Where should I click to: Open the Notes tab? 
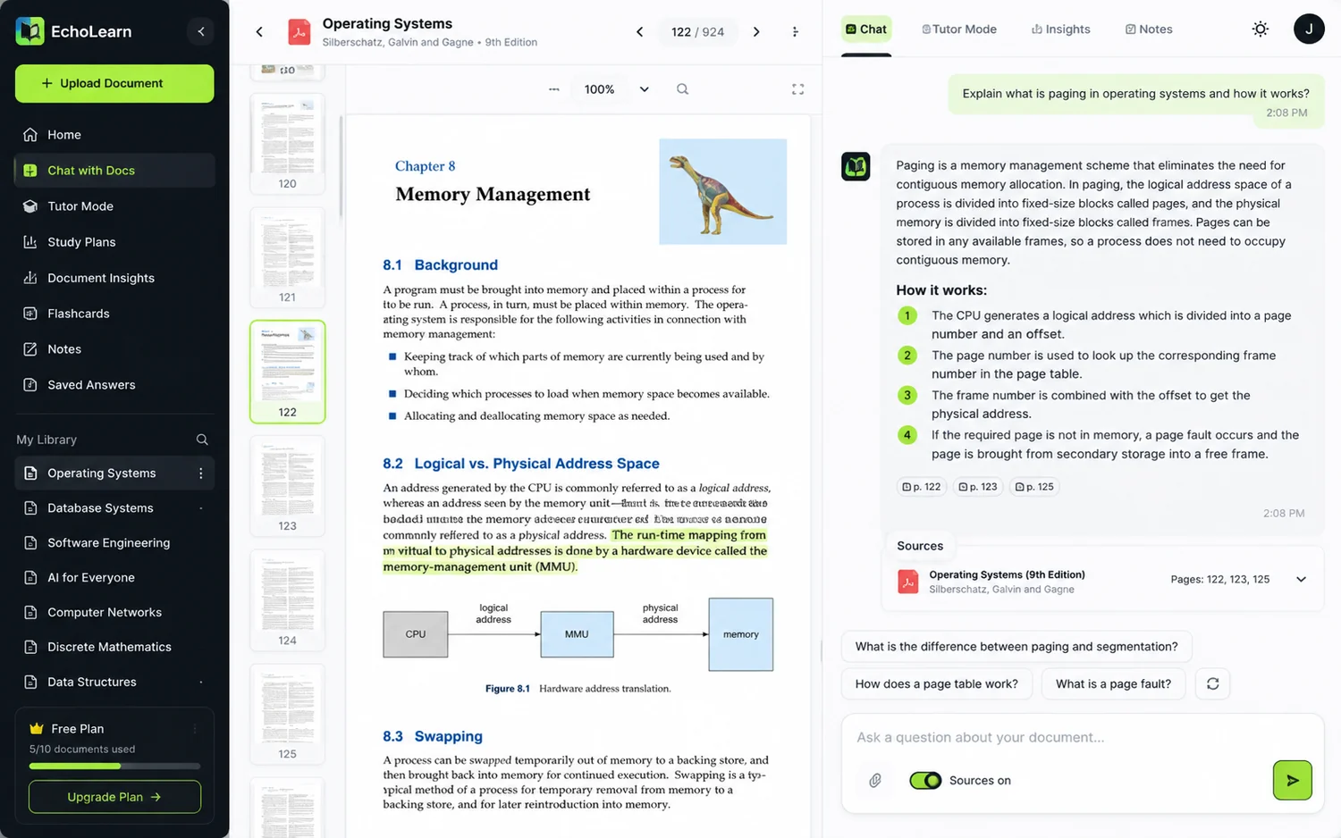pos(1149,29)
